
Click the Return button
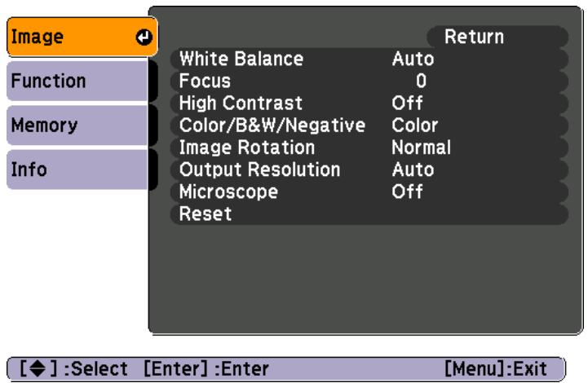[497, 37]
